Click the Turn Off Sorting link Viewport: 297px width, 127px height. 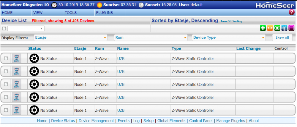231,21
